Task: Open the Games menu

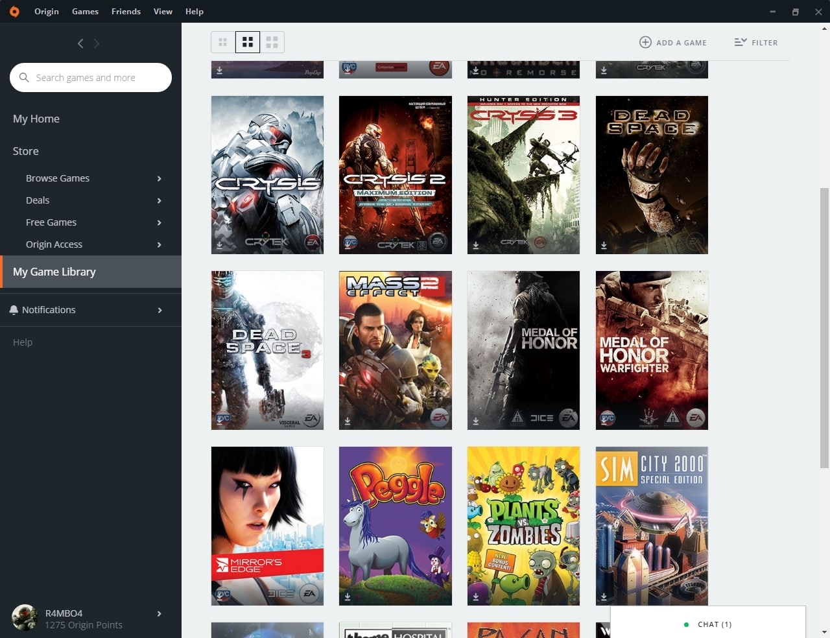Action: coord(85,11)
